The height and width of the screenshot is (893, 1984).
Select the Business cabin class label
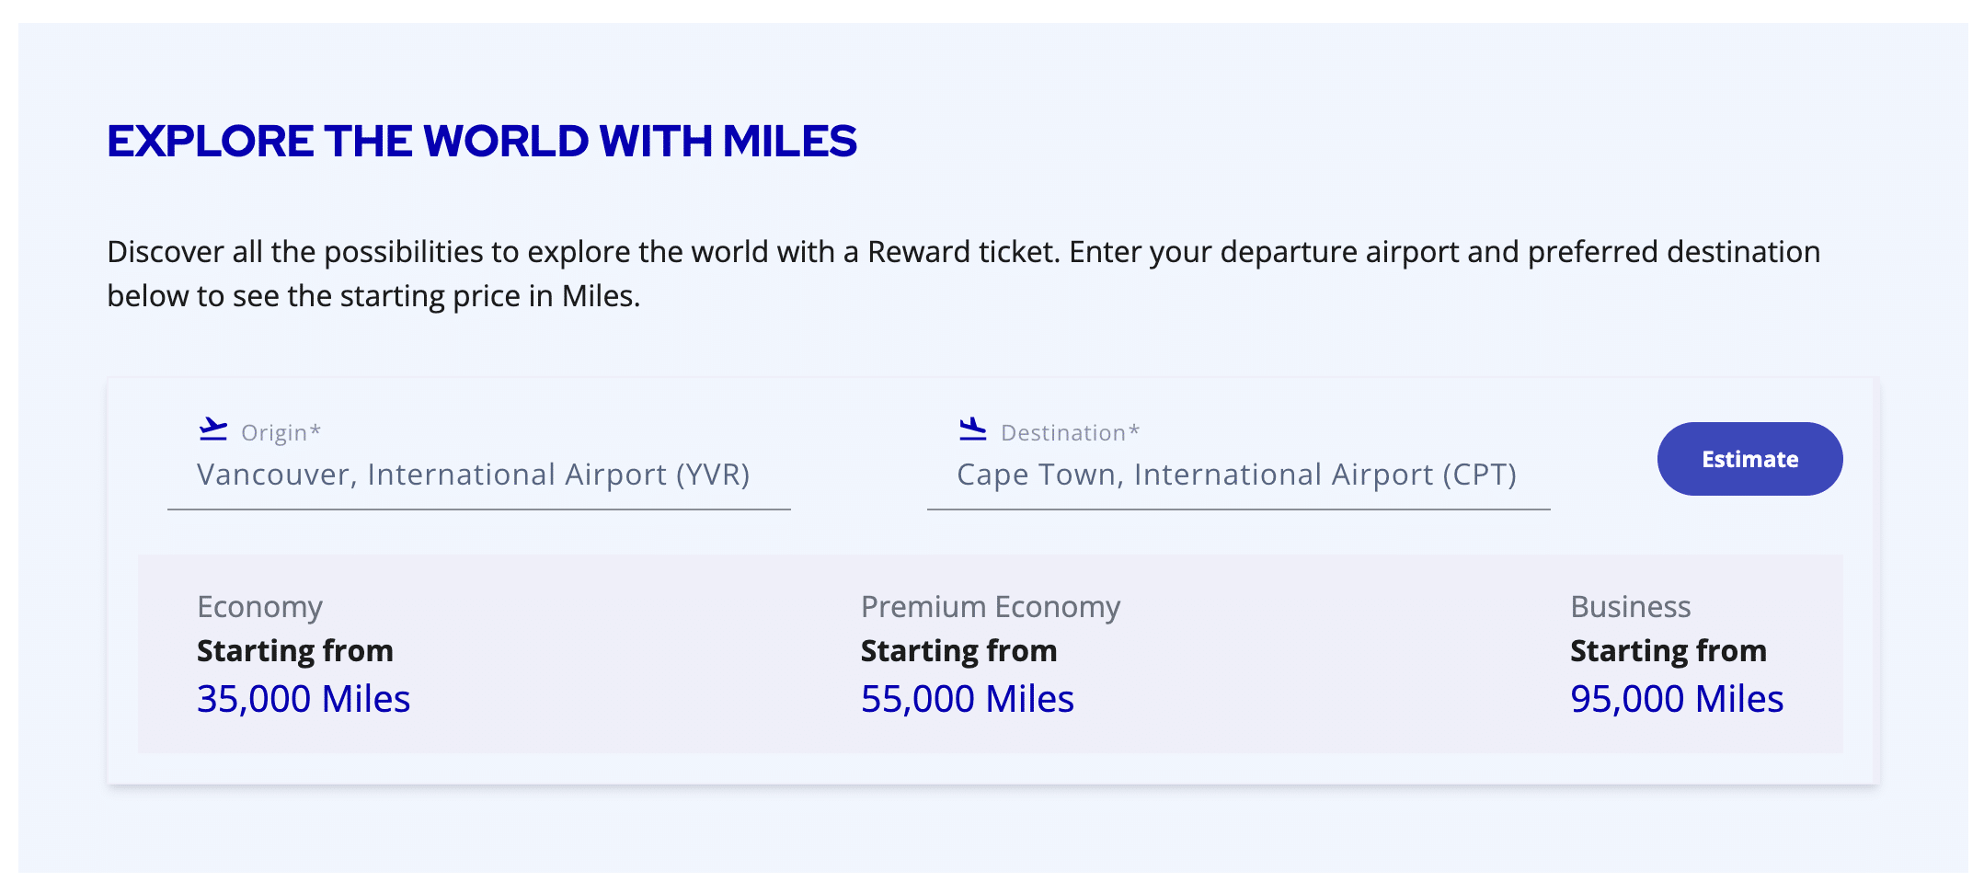[1630, 607]
